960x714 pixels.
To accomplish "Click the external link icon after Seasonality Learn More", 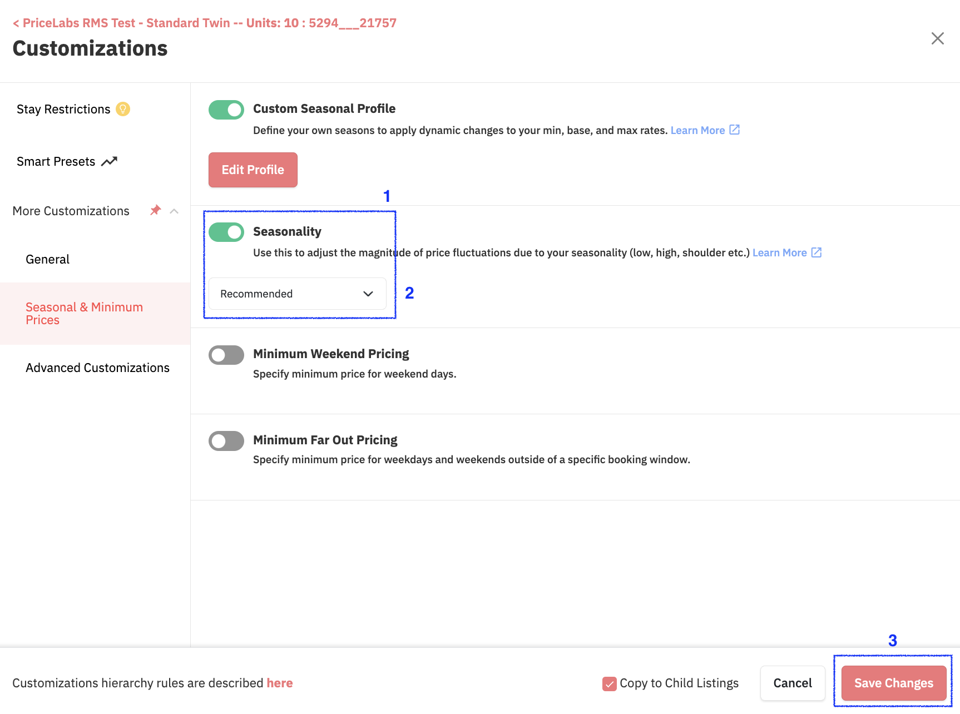I will (817, 252).
